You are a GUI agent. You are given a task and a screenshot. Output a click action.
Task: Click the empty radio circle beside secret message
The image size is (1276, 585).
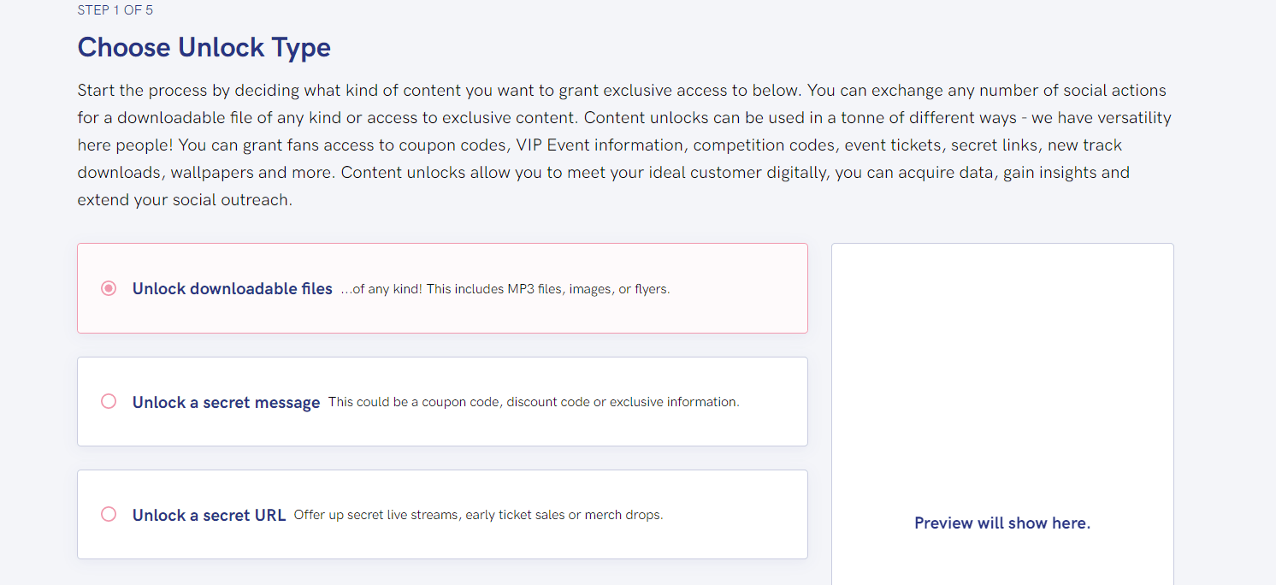coord(108,401)
